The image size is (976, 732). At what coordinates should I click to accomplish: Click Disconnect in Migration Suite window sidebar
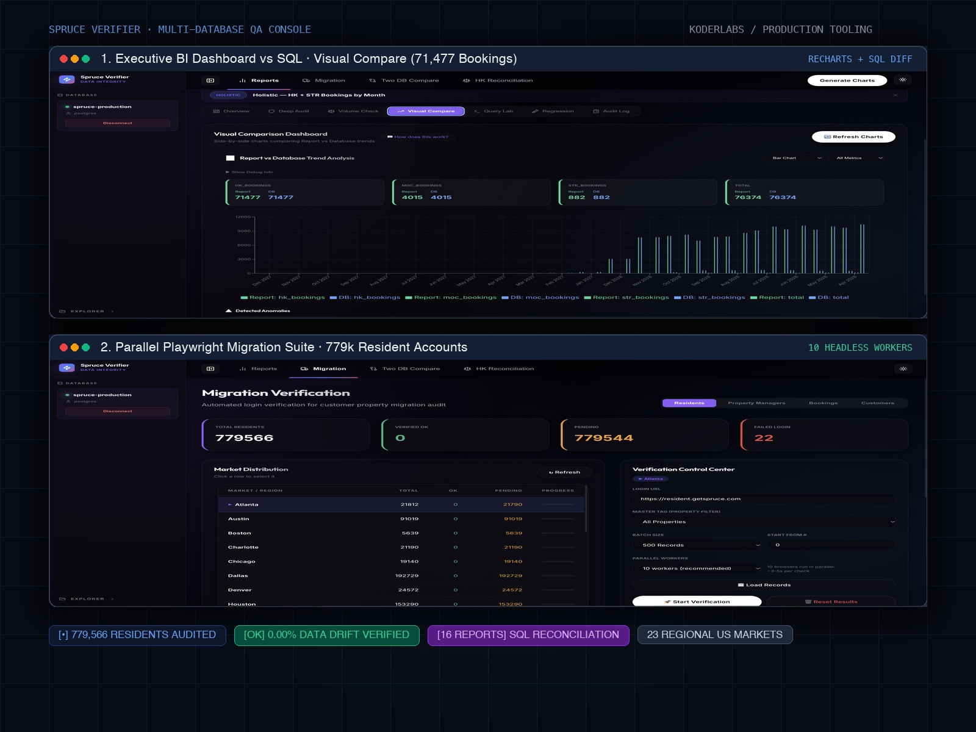click(118, 411)
